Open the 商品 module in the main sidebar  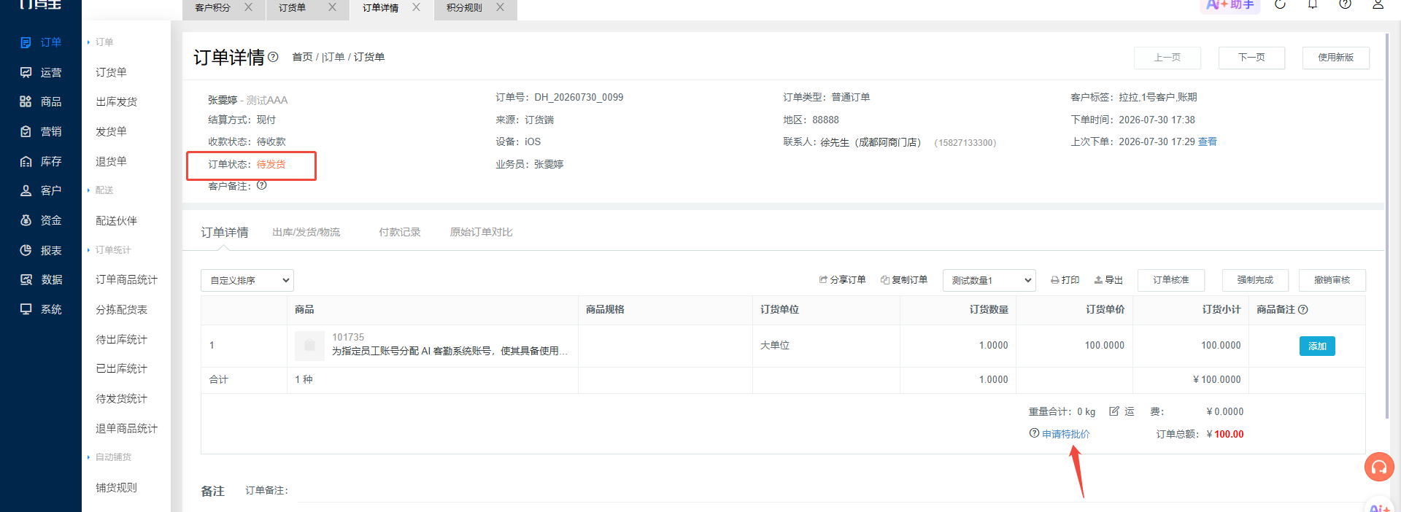pyautogui.click(x=41, y=101)
